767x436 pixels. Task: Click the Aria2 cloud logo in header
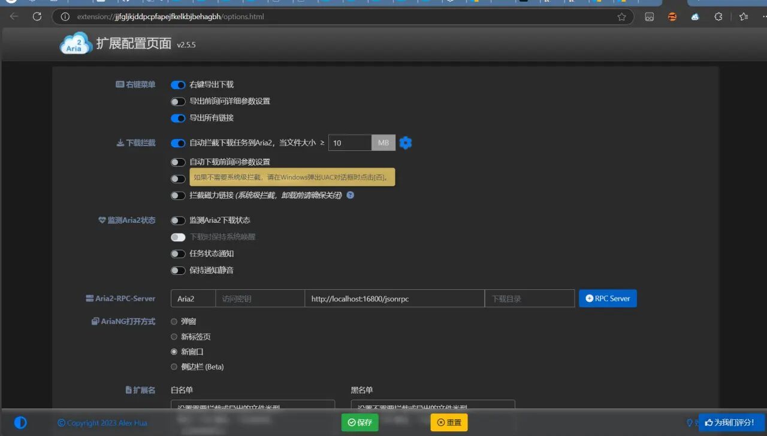[x=76, y=44]
